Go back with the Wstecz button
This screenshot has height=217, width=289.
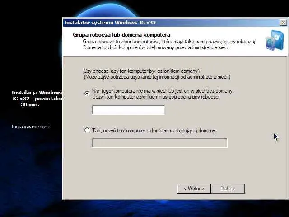(194, 189)
